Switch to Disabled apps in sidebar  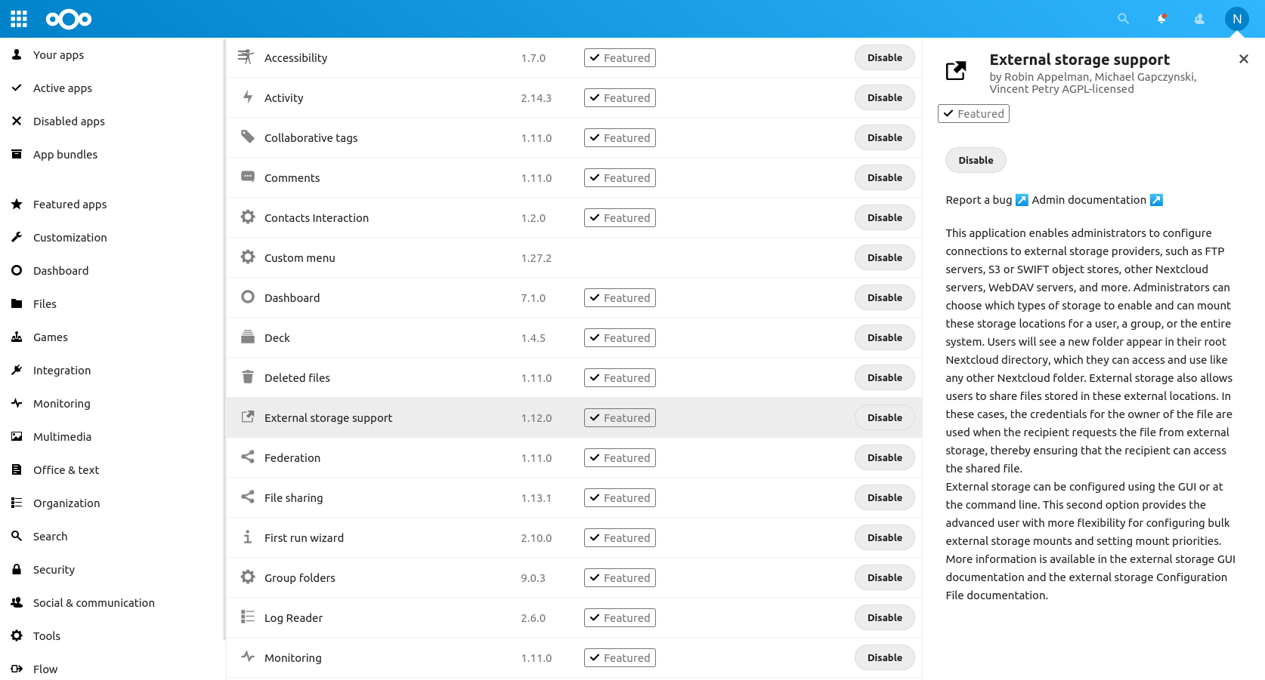click(x=69, y=121)
